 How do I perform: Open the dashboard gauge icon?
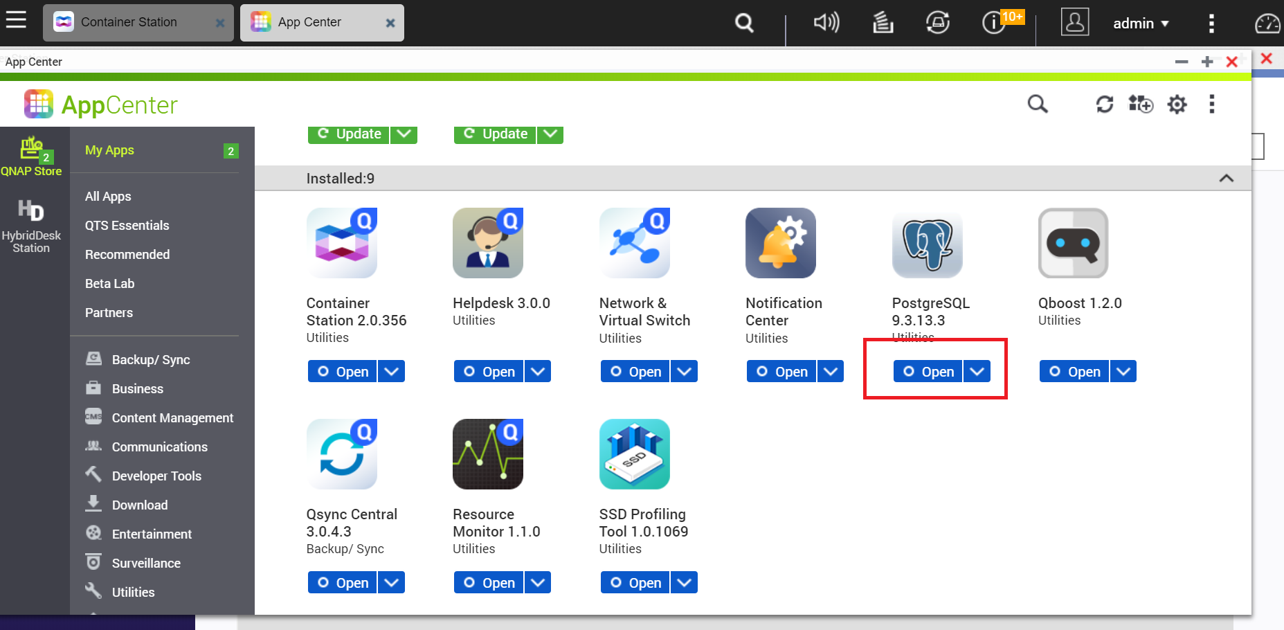(x=1268, y=24)
